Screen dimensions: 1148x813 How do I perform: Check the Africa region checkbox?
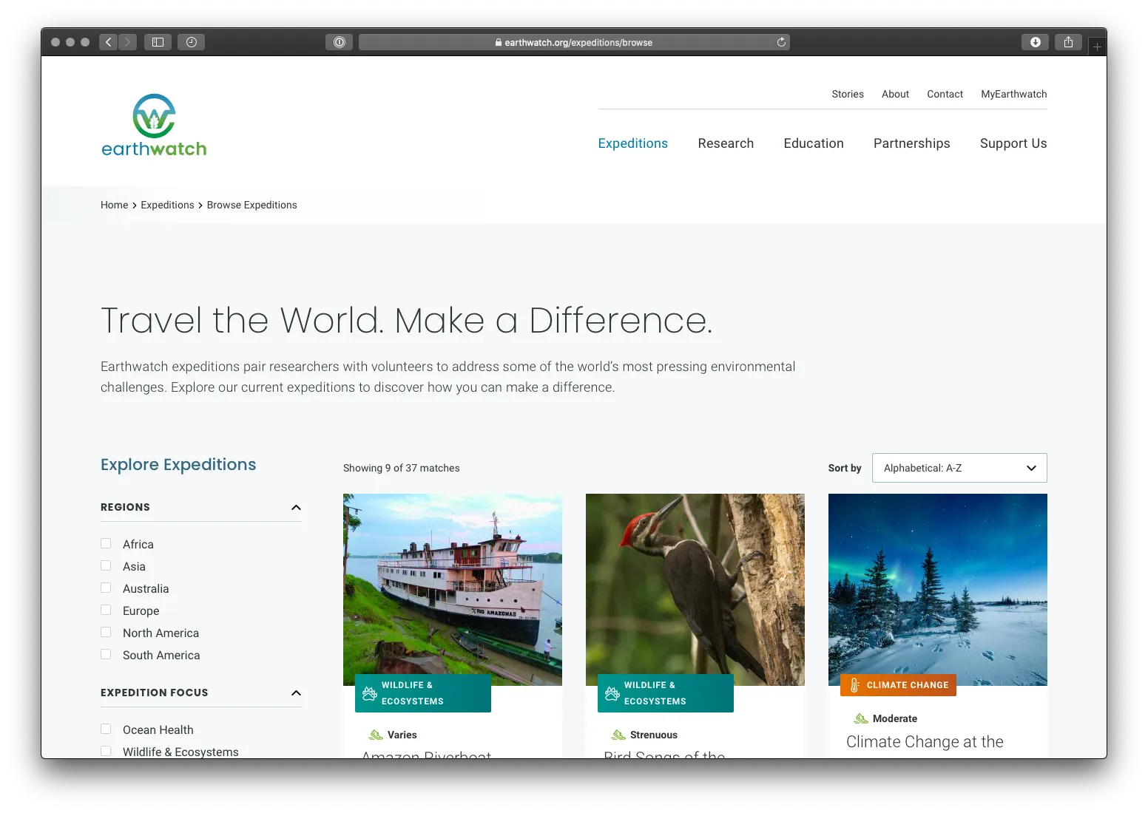(x=106, y=543)
